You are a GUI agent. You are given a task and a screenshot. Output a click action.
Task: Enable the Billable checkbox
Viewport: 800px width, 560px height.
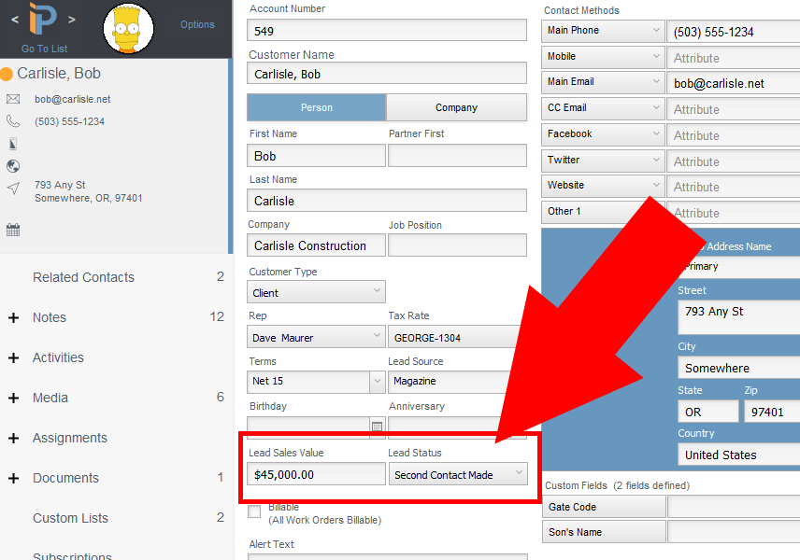pos(253,511)
